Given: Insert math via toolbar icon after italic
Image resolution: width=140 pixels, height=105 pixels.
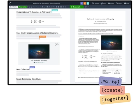Looking at the screenshot, I should pyautogui.click(x=47, y=7).
